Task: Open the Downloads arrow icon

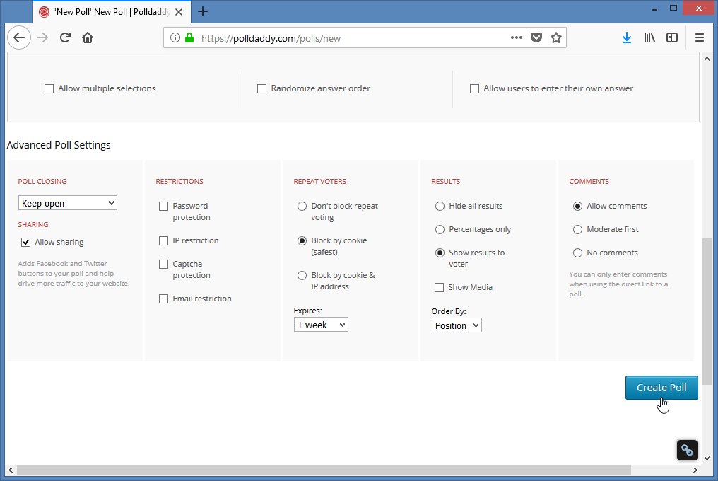Action: 626,38
